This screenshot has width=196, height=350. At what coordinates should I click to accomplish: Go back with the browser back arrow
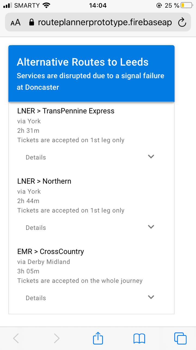pos(16,339)
